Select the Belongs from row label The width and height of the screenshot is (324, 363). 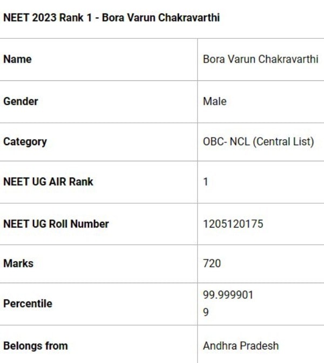[x=36, y=346]
